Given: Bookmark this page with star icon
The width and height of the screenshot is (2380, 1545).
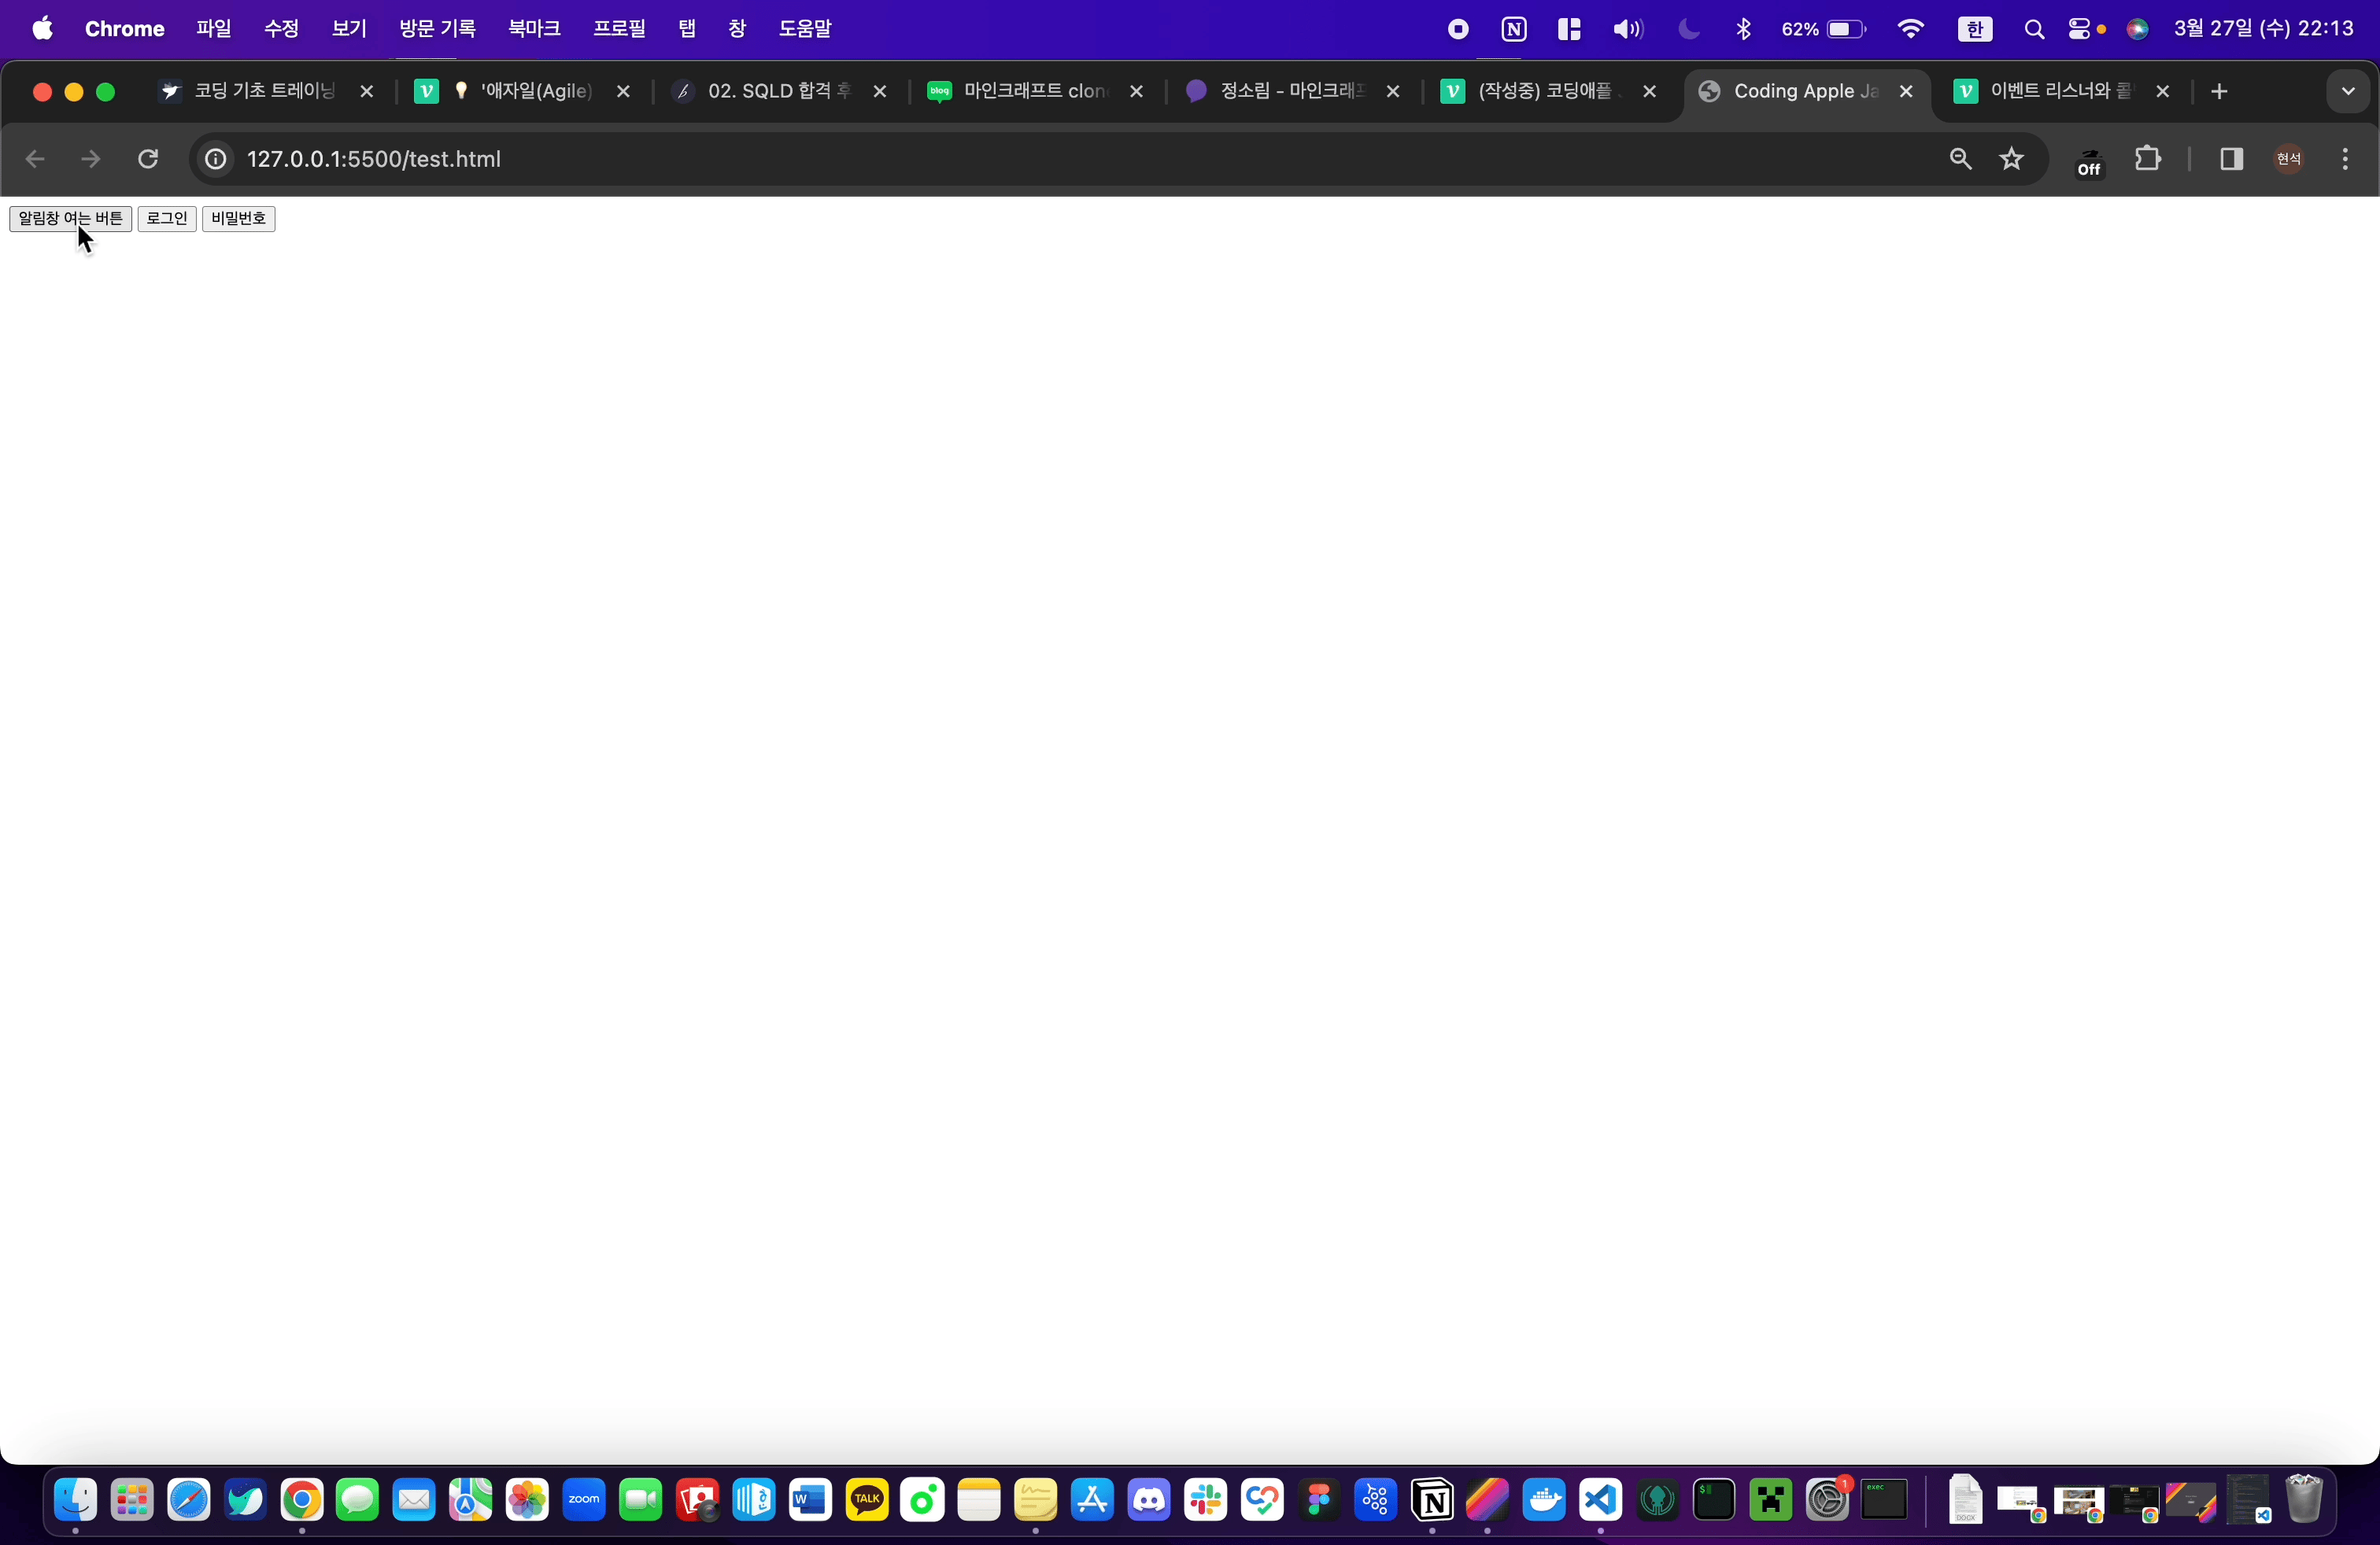Looking at the screenshot, I should point(2012,159).
